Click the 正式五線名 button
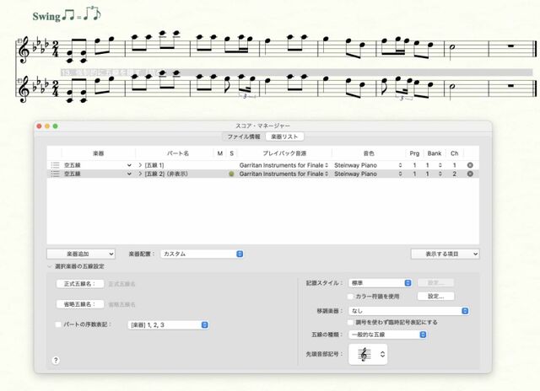 pyautogui.click(x=80, y=284)
